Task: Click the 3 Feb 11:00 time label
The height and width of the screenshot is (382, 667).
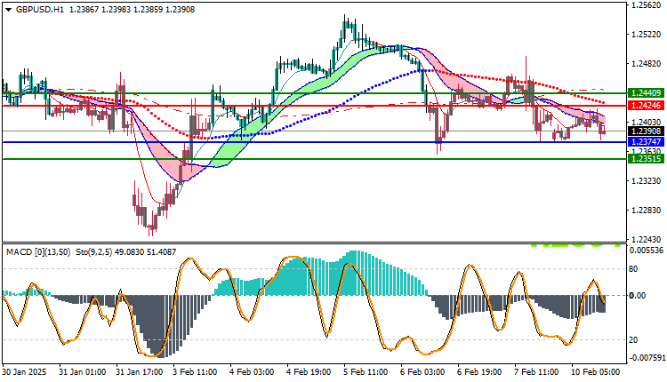Action: tap(196, 372)
